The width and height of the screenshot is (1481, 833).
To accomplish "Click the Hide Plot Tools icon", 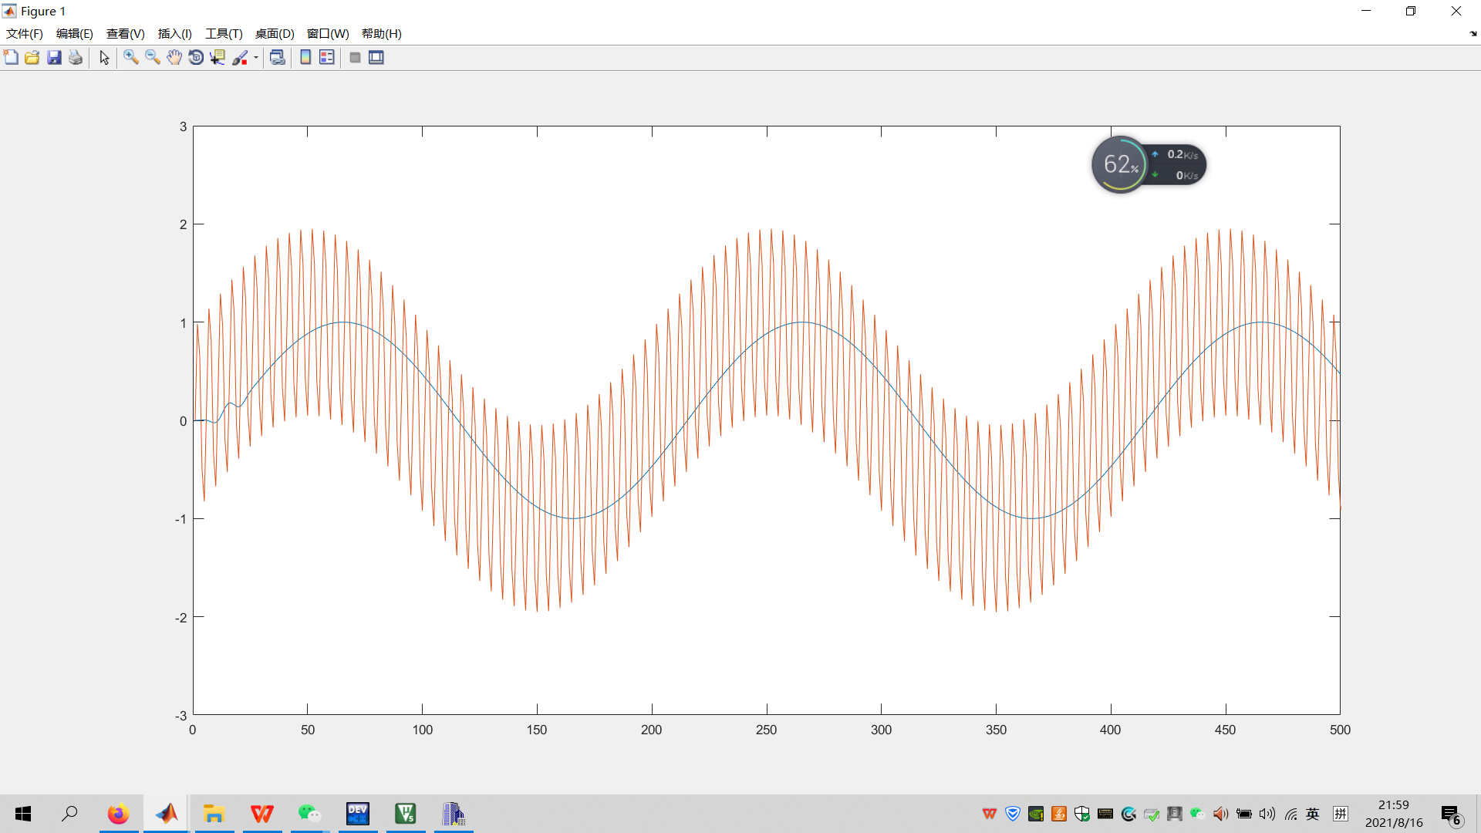I will [x=355, y=58].
